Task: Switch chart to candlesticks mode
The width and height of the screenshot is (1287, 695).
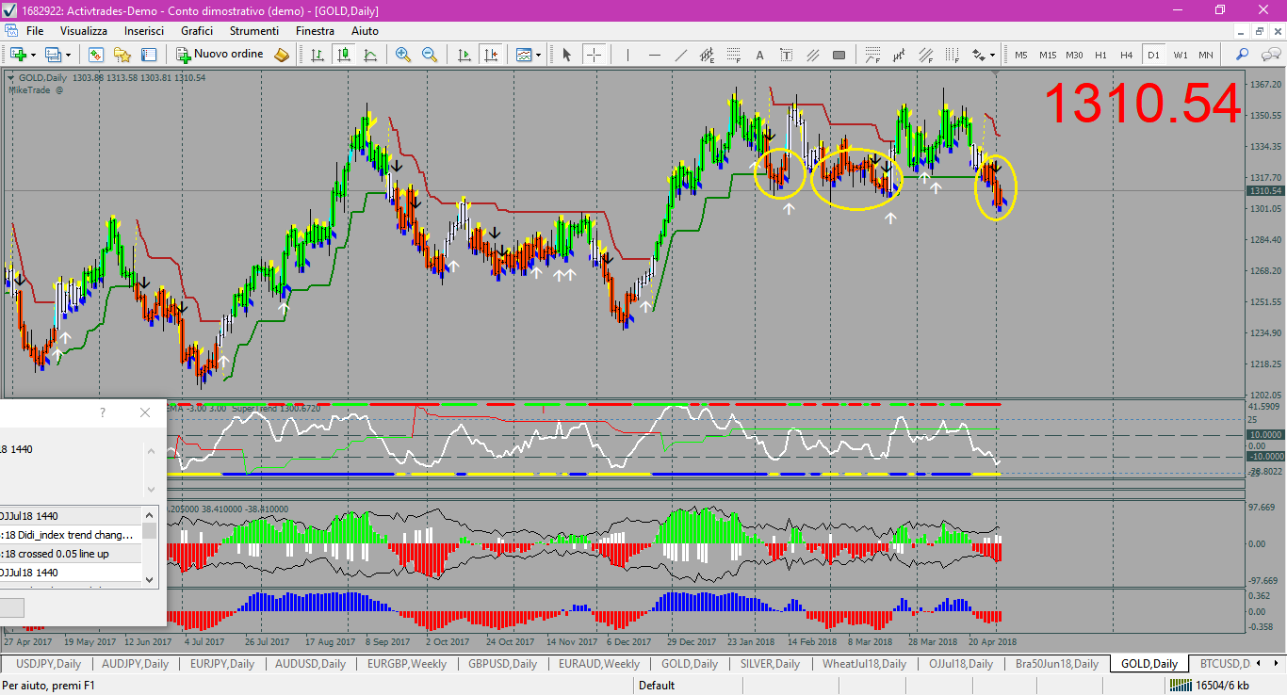Action: (x=344, y=55)
